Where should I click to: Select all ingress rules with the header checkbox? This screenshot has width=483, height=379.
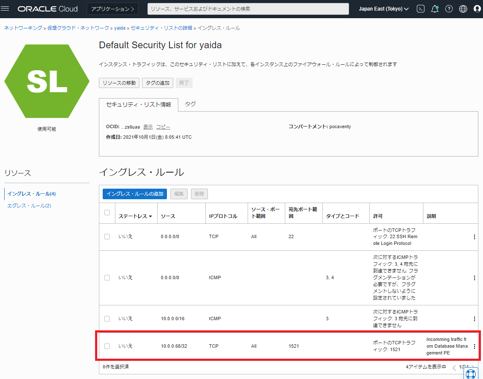click(107, 213)
